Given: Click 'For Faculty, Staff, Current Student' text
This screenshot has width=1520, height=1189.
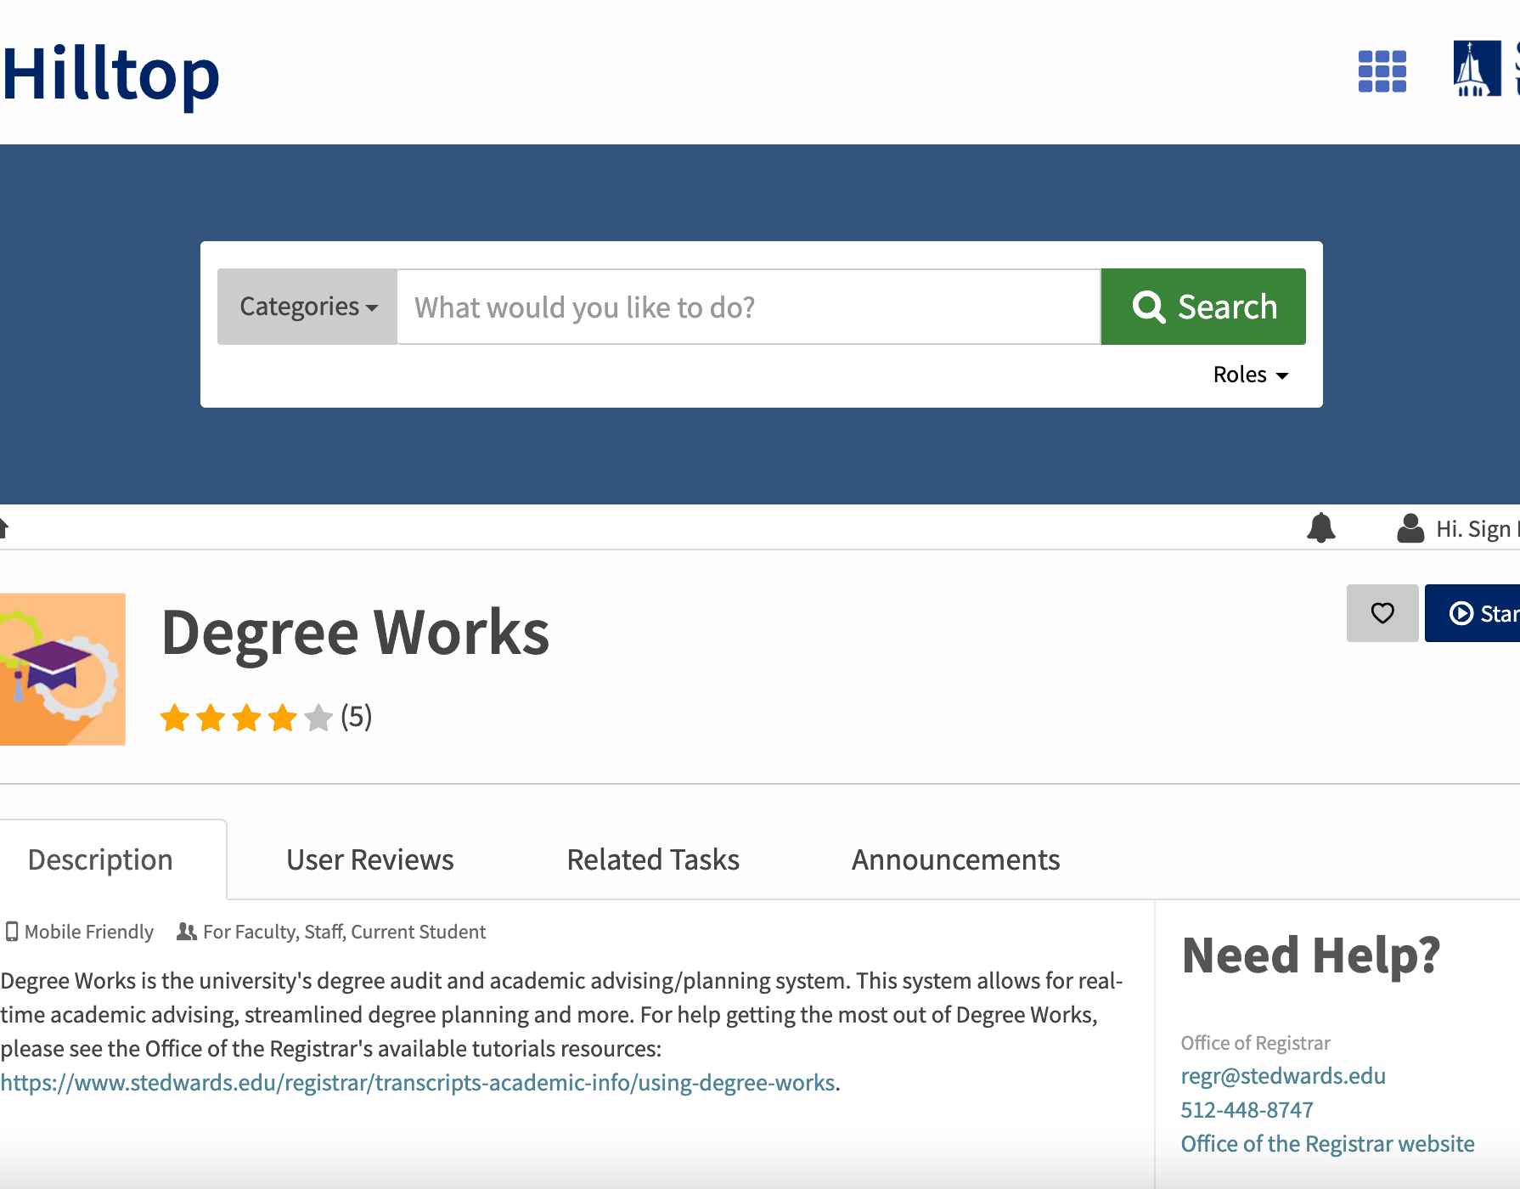Looking at the screenshot, I should point(344,932).
